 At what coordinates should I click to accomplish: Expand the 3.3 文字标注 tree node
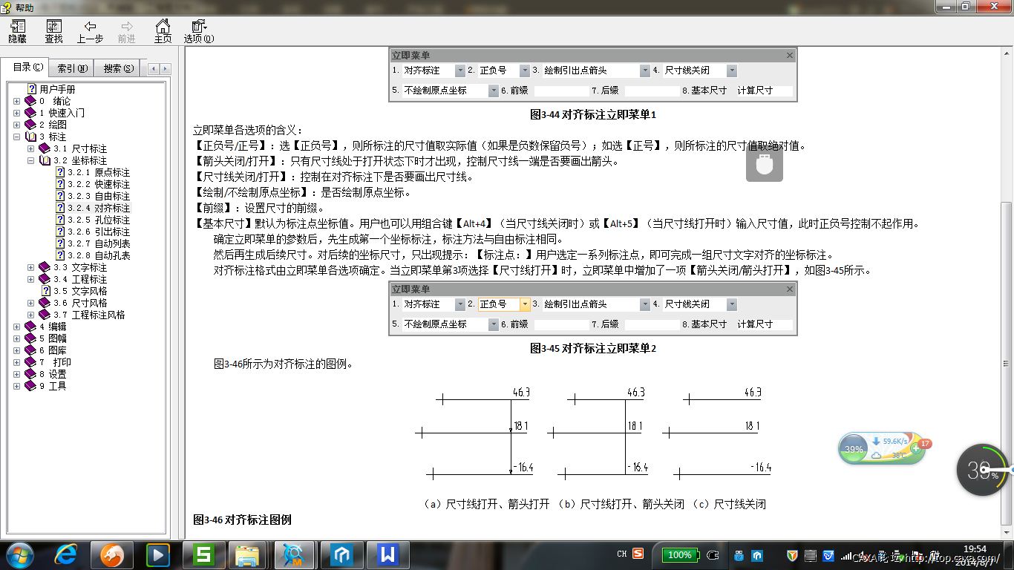31,267
